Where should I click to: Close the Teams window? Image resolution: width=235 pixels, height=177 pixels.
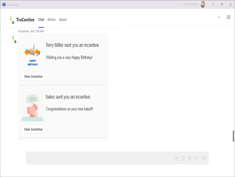231,4
